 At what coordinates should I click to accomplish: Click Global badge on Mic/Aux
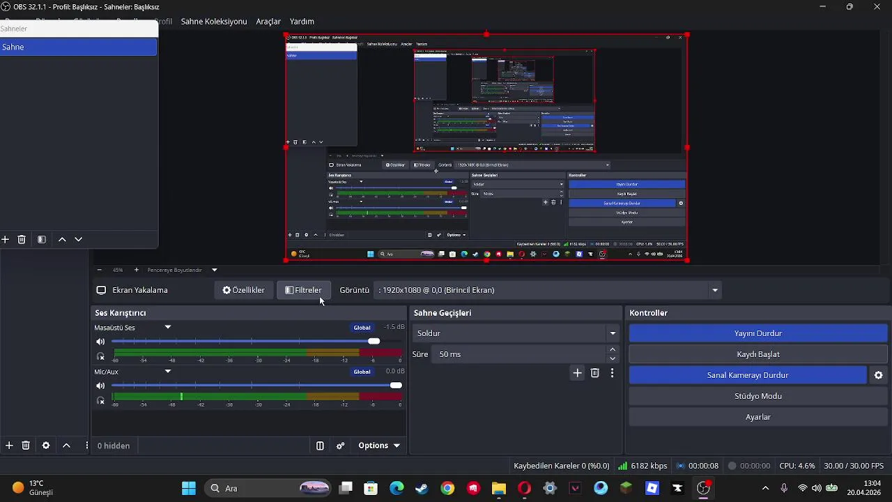click(x=362, y=372)
